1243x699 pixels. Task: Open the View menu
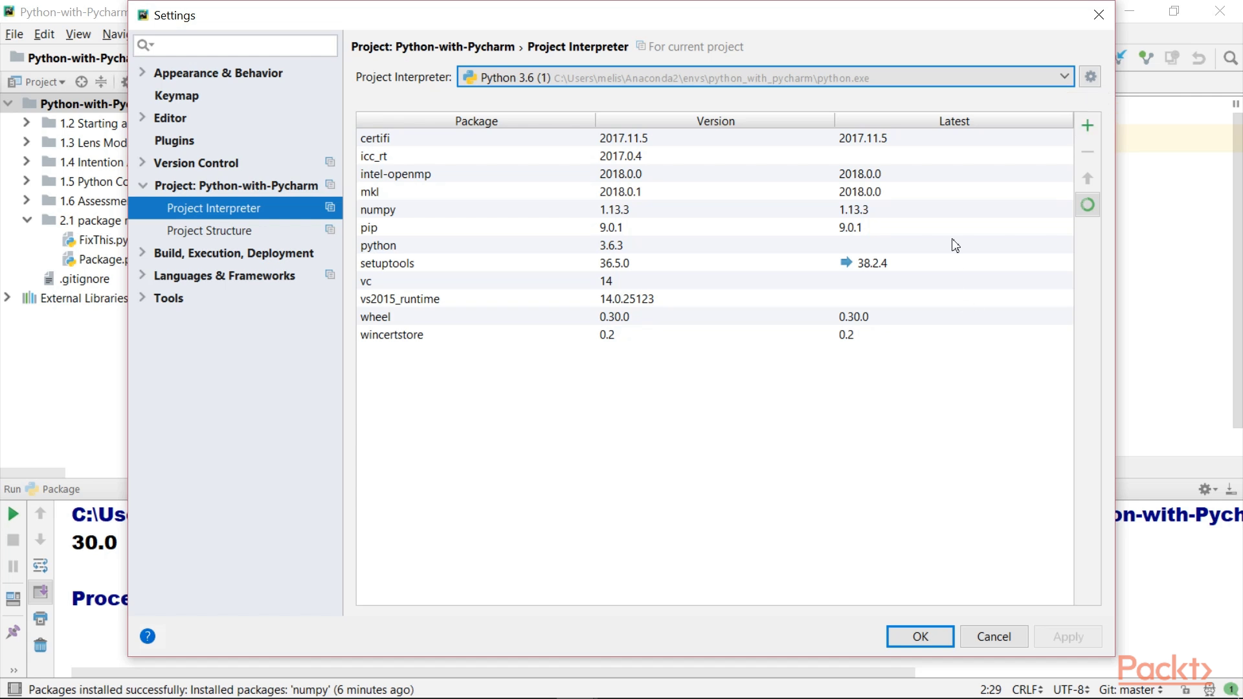[78, 34]
